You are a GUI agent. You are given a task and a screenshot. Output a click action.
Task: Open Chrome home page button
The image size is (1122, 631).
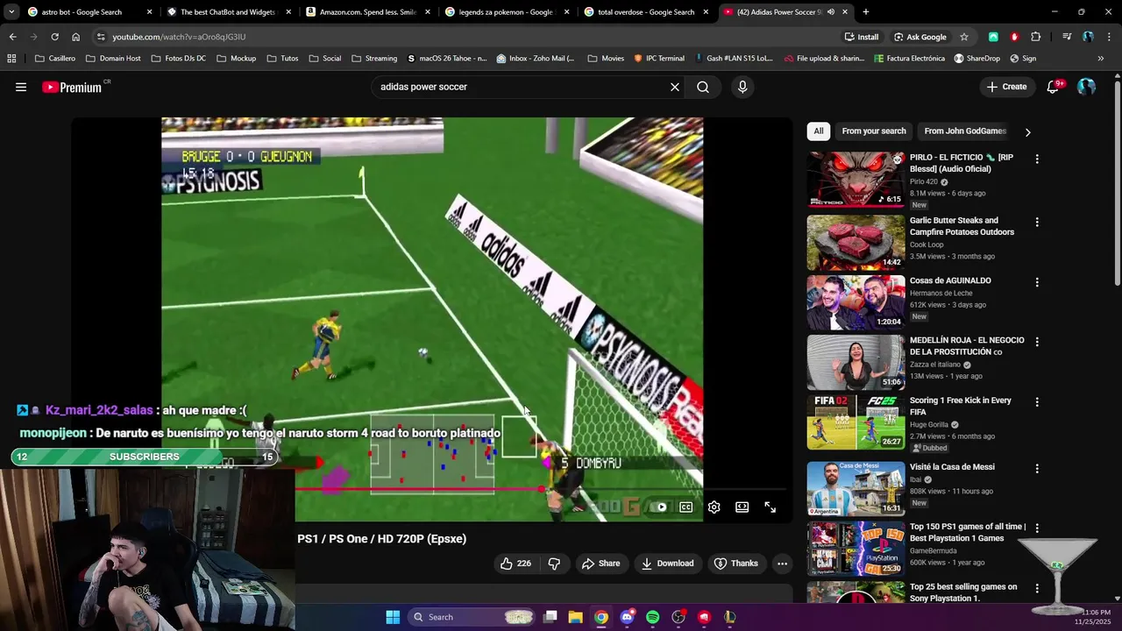pos(75,37)
